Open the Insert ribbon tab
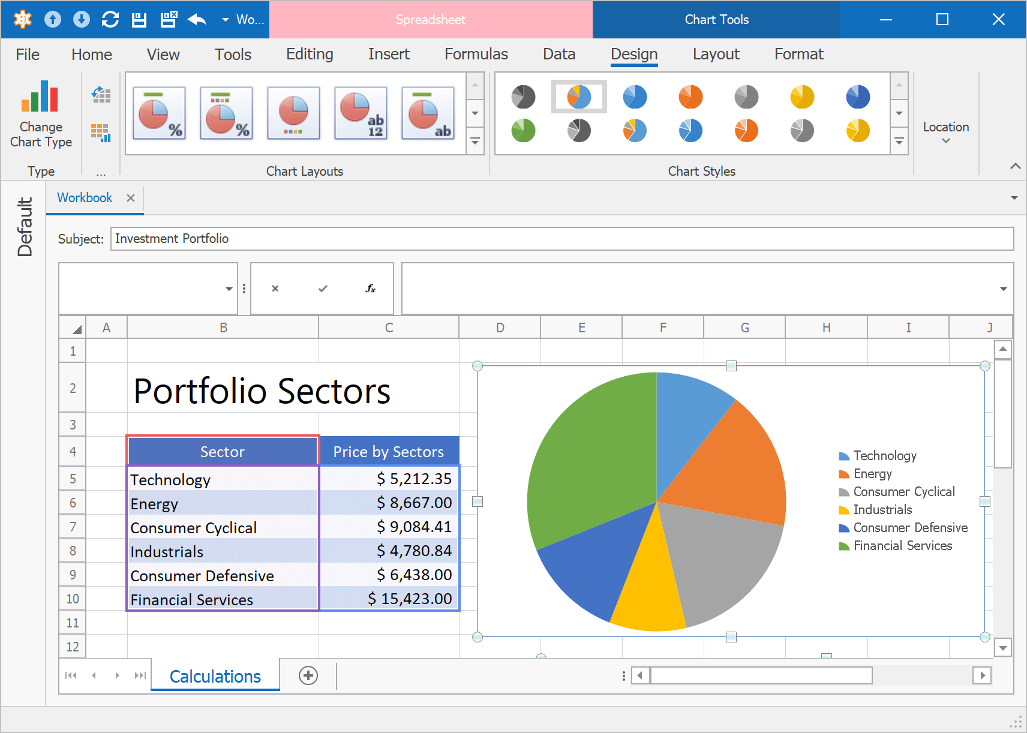The image size is (1027, 733). coord(389,55)
